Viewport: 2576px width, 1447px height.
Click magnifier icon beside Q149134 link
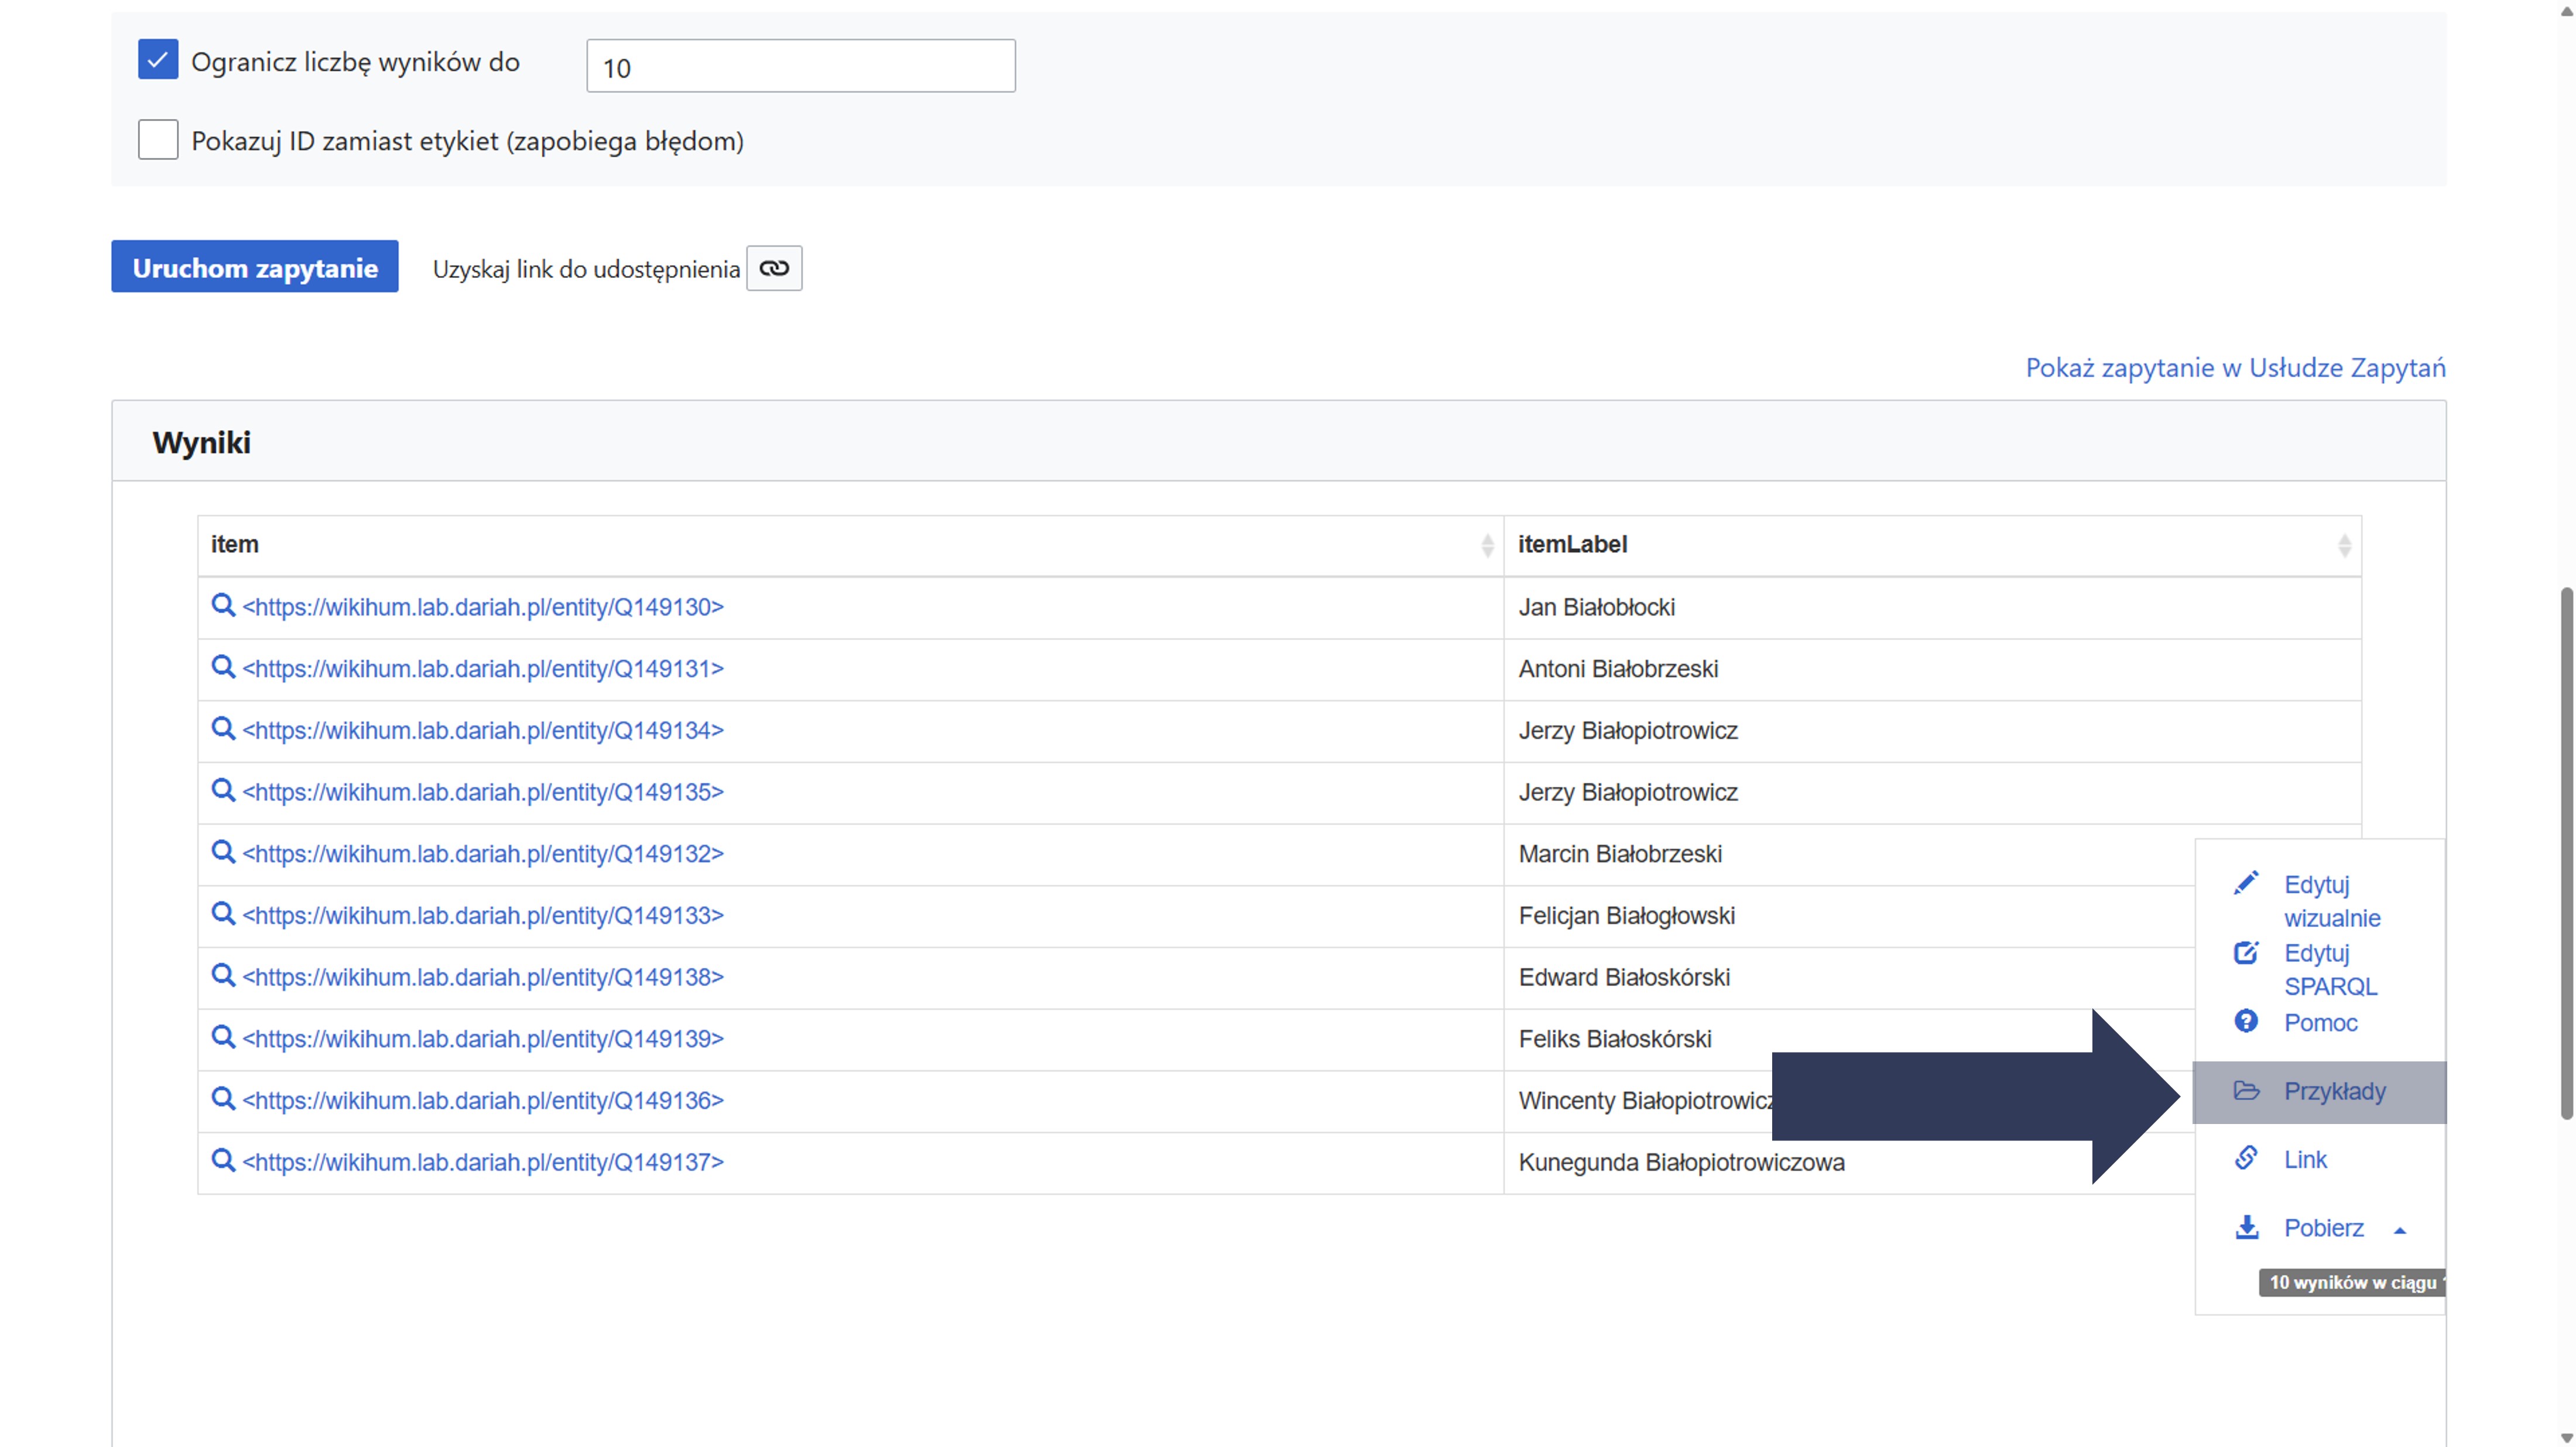click(223, 728)
